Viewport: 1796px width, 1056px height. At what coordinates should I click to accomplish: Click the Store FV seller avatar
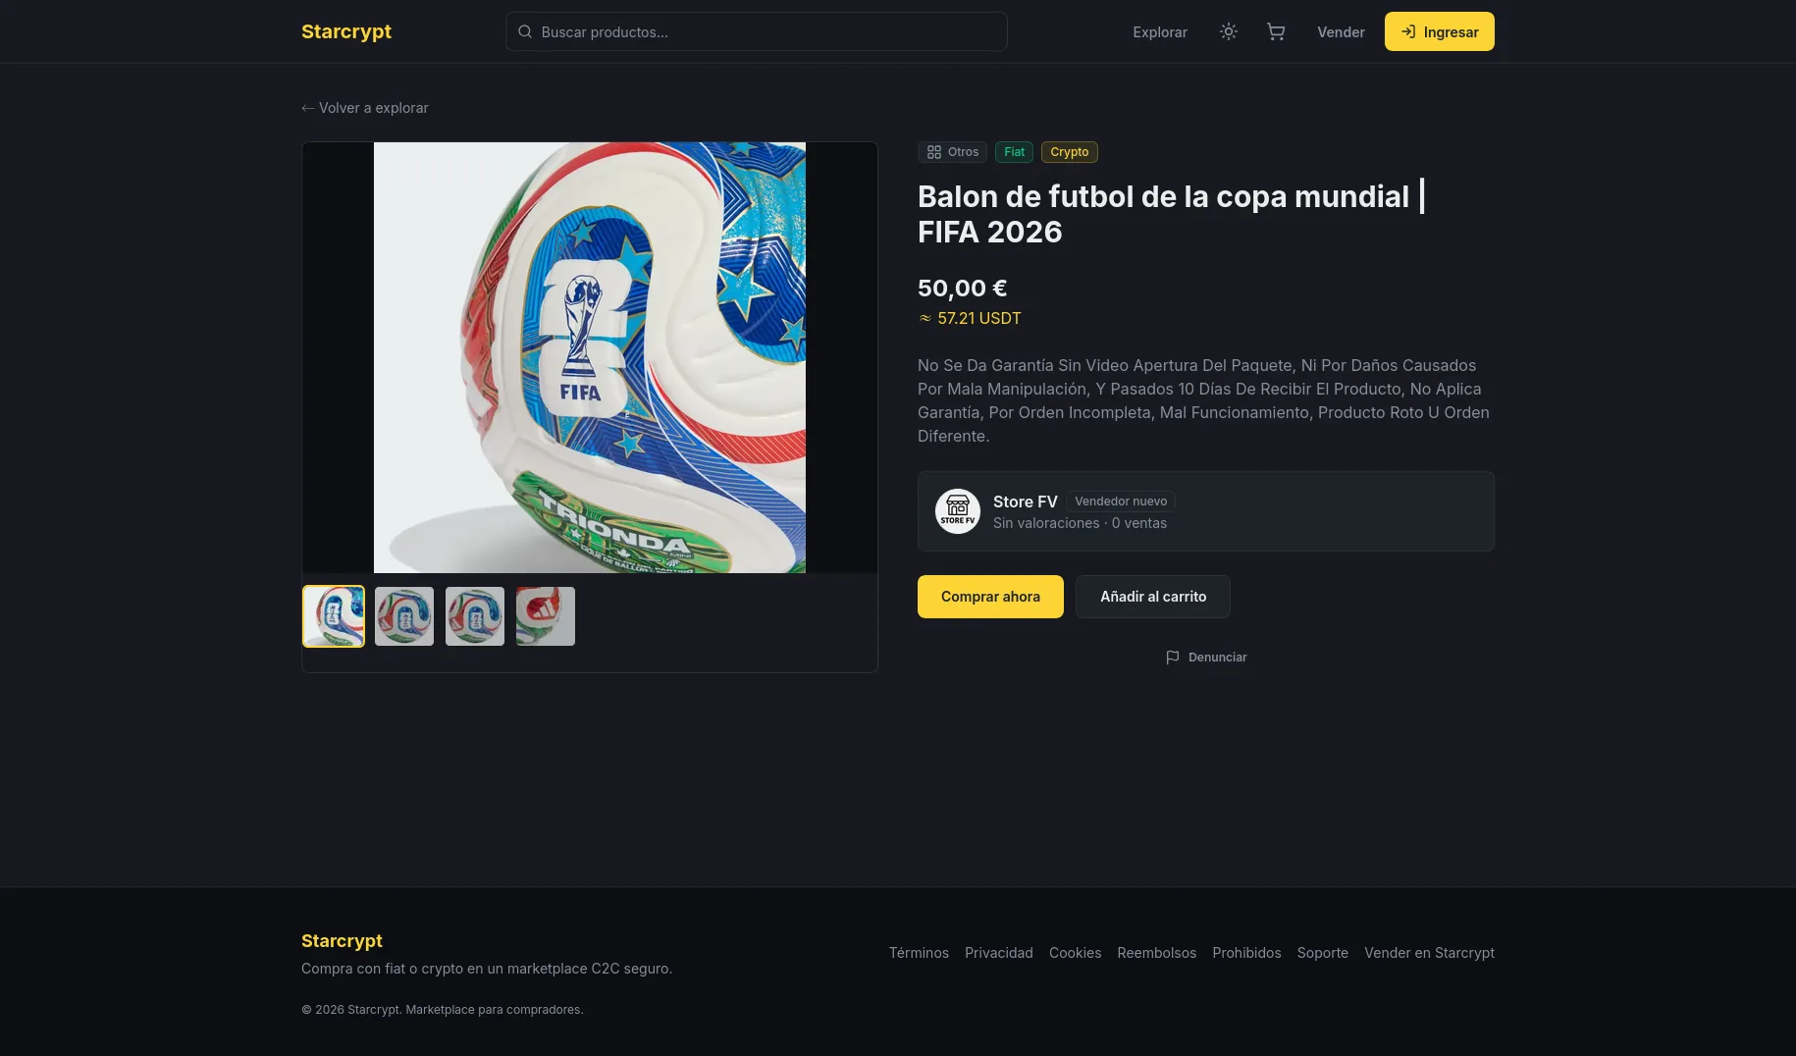coord(958,511)
